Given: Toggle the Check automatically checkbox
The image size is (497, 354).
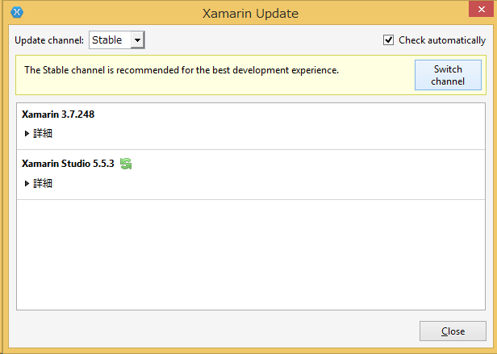Looking at the screenshot, I should pyautogui.click(x=389, y=40).
